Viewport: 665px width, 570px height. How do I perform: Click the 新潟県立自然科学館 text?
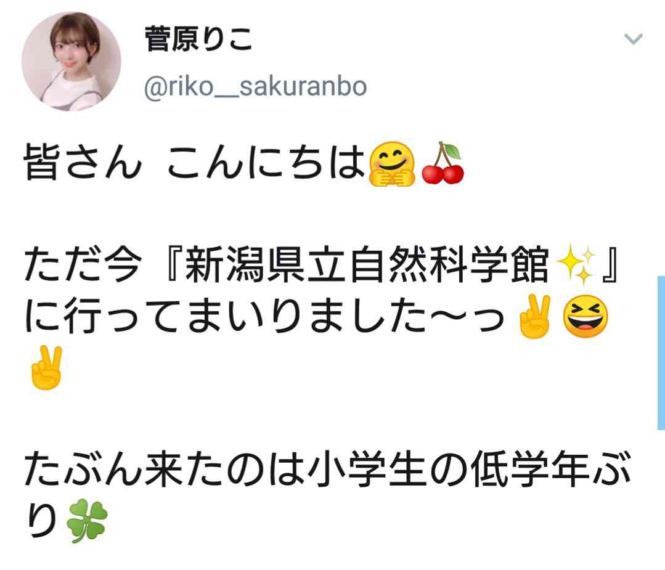click(367, 264)
